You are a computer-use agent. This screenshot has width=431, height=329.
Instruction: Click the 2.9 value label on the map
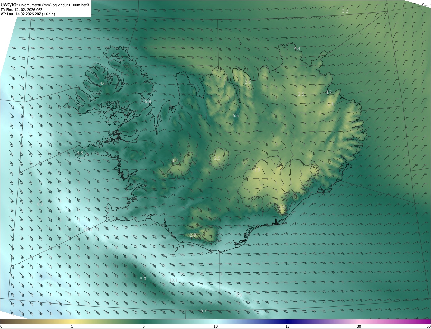(193, 235)
